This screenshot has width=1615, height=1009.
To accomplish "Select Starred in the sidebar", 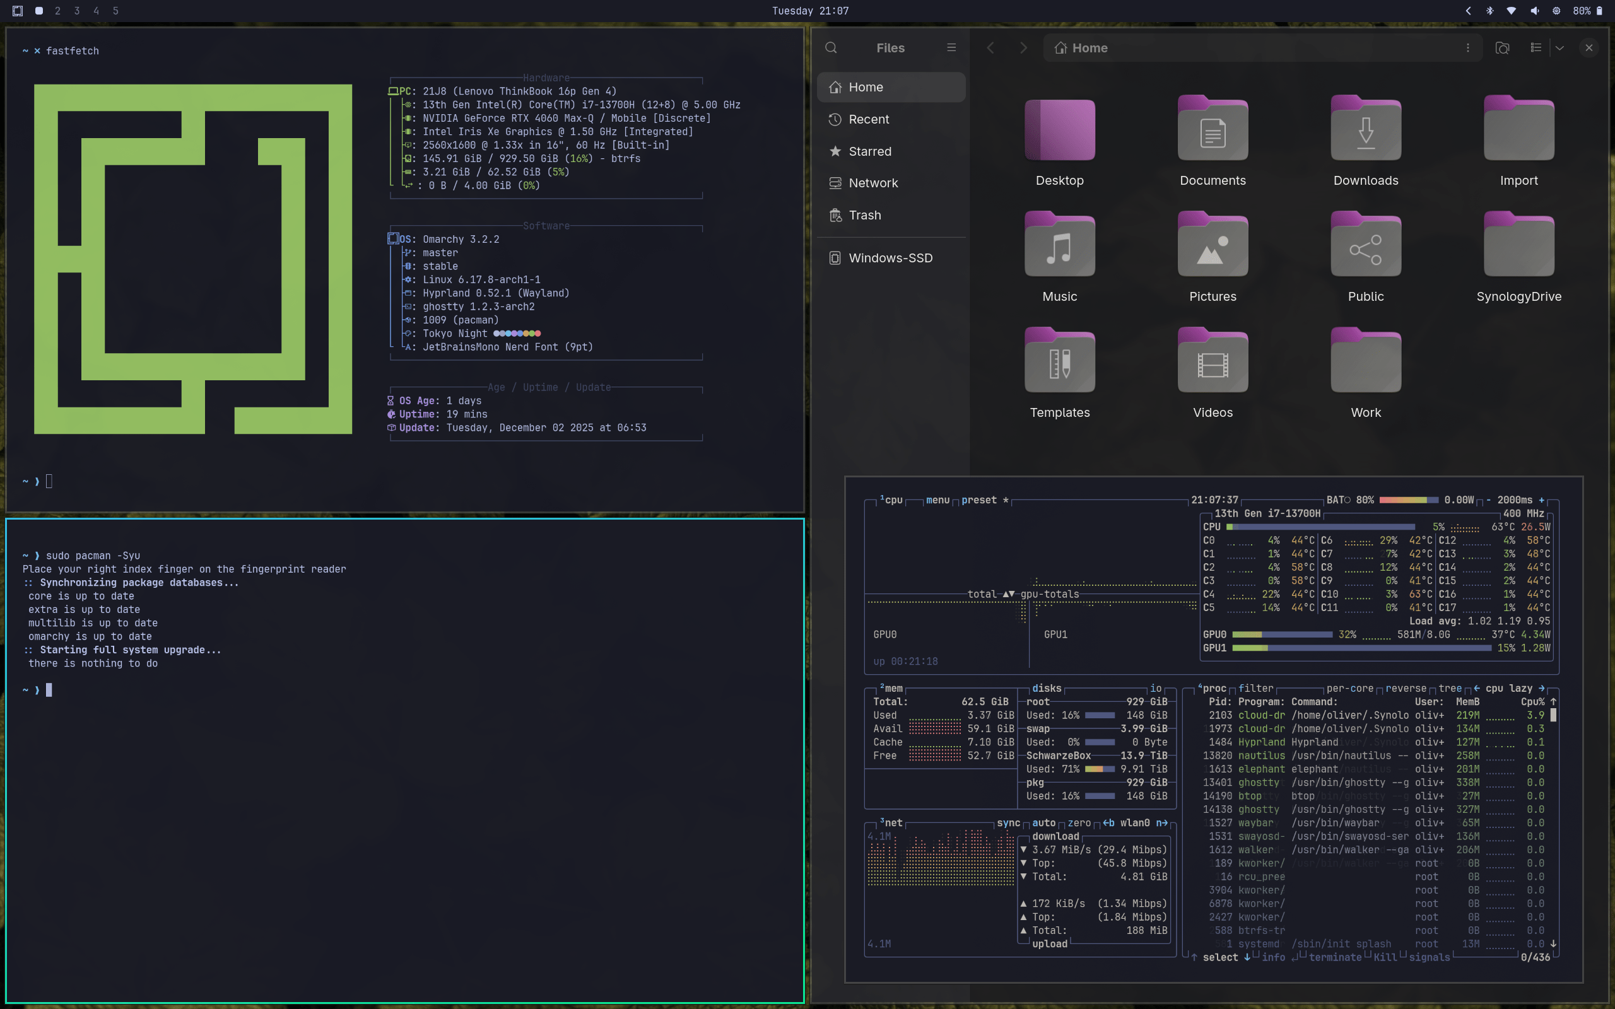I will pyautogui.click(x=869, y=151).
